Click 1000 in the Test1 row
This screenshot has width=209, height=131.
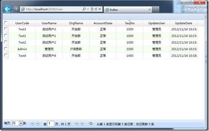[x=130, y=36]
